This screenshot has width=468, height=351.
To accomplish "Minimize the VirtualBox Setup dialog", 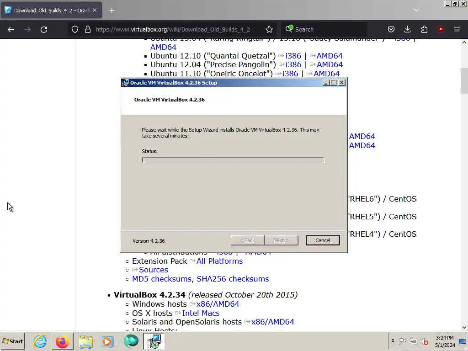I will coord(326,83).
